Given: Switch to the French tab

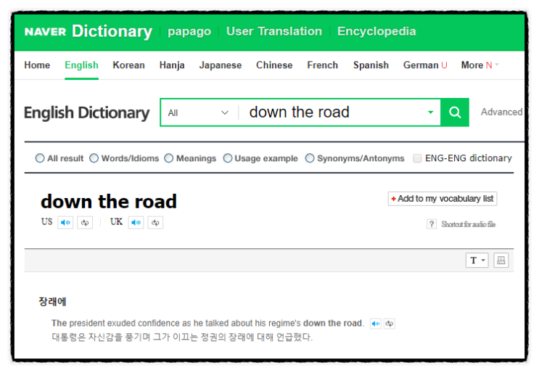Looking at the screenshot, I should (322, 65).
